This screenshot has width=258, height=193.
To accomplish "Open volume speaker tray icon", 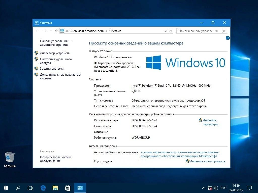I will pos(216,188).
